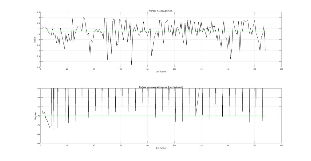The height and width of the screenshot is (161, 311).
Task: Select the 2.5 tick on Meters axis
Action: (38, 45)
